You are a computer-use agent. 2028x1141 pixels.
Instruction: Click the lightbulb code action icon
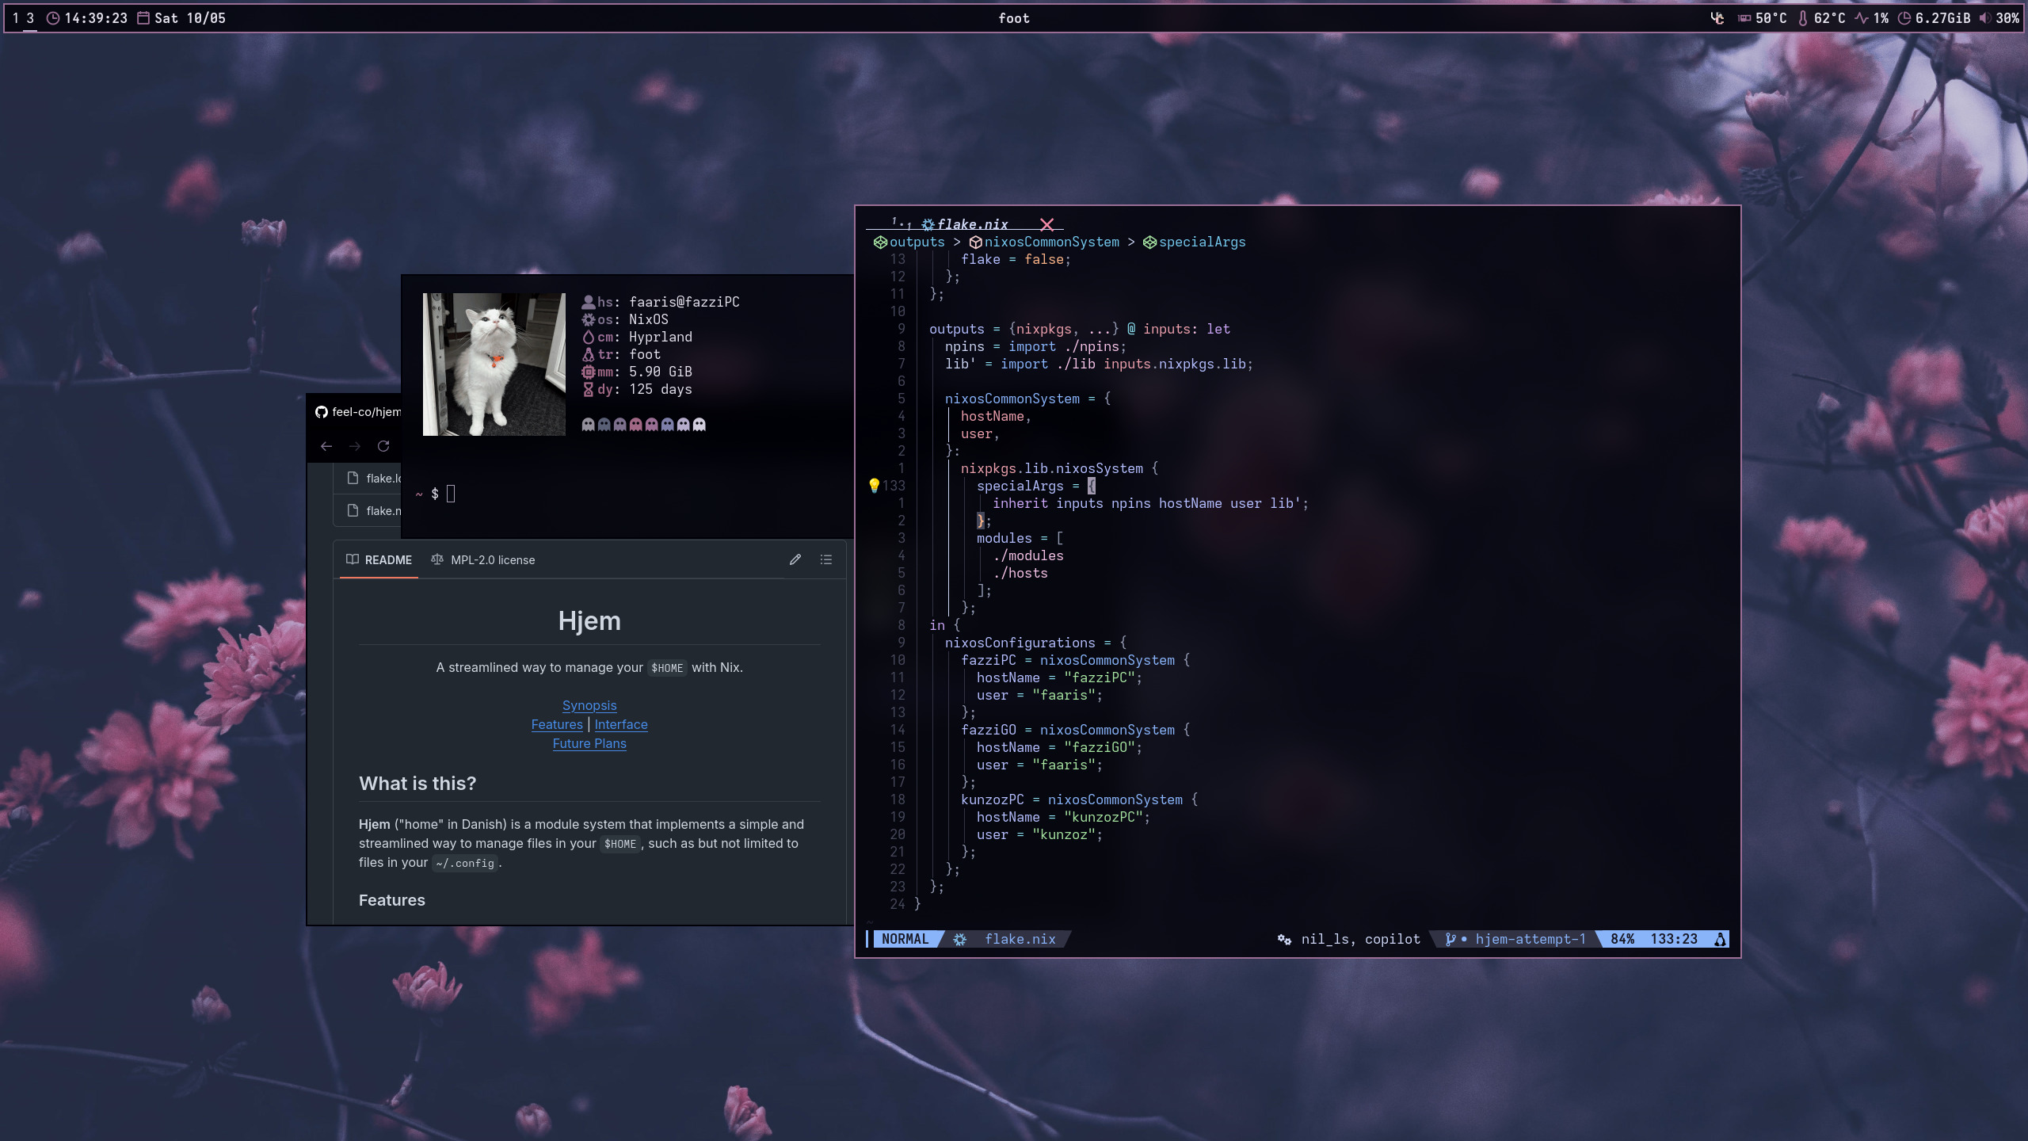click(x=874, y=485)
